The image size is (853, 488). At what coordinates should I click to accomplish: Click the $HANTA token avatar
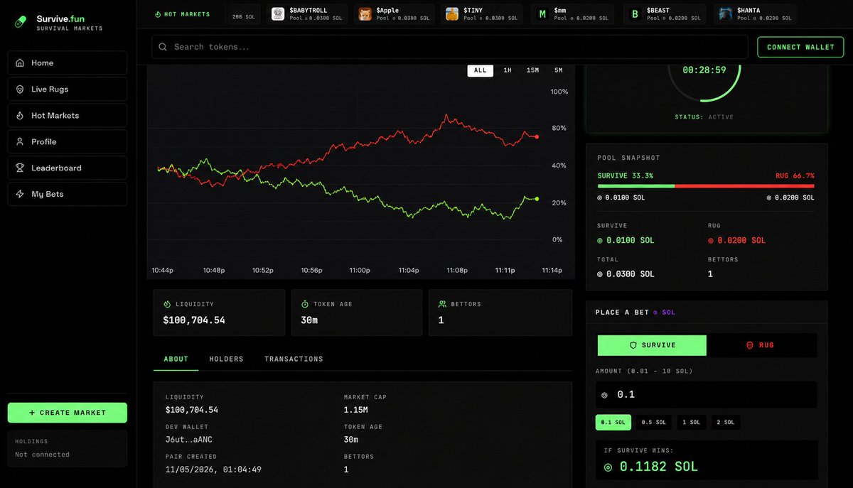click(726, 14)
